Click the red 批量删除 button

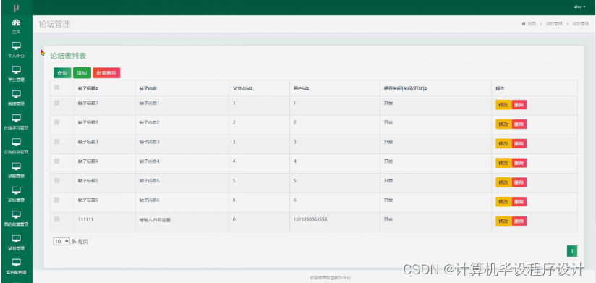[106, 73]
